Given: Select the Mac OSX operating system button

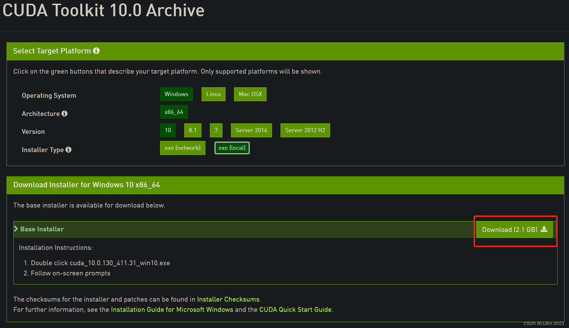Looking at the screenshot, I should pos(250,94).
